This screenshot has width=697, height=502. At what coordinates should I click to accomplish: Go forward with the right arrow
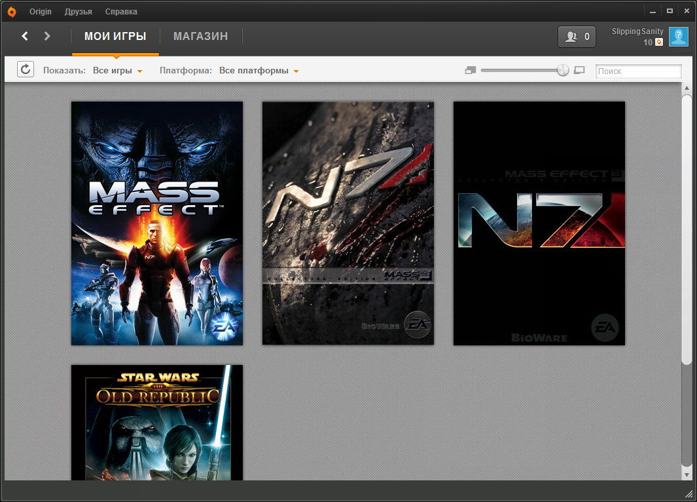pyautogui.click(x=47, y=36)
